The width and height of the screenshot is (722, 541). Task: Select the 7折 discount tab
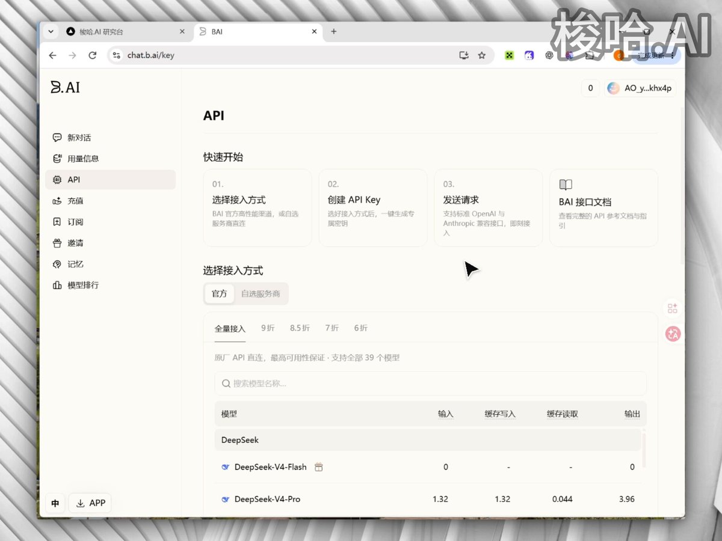click(332, 328)
